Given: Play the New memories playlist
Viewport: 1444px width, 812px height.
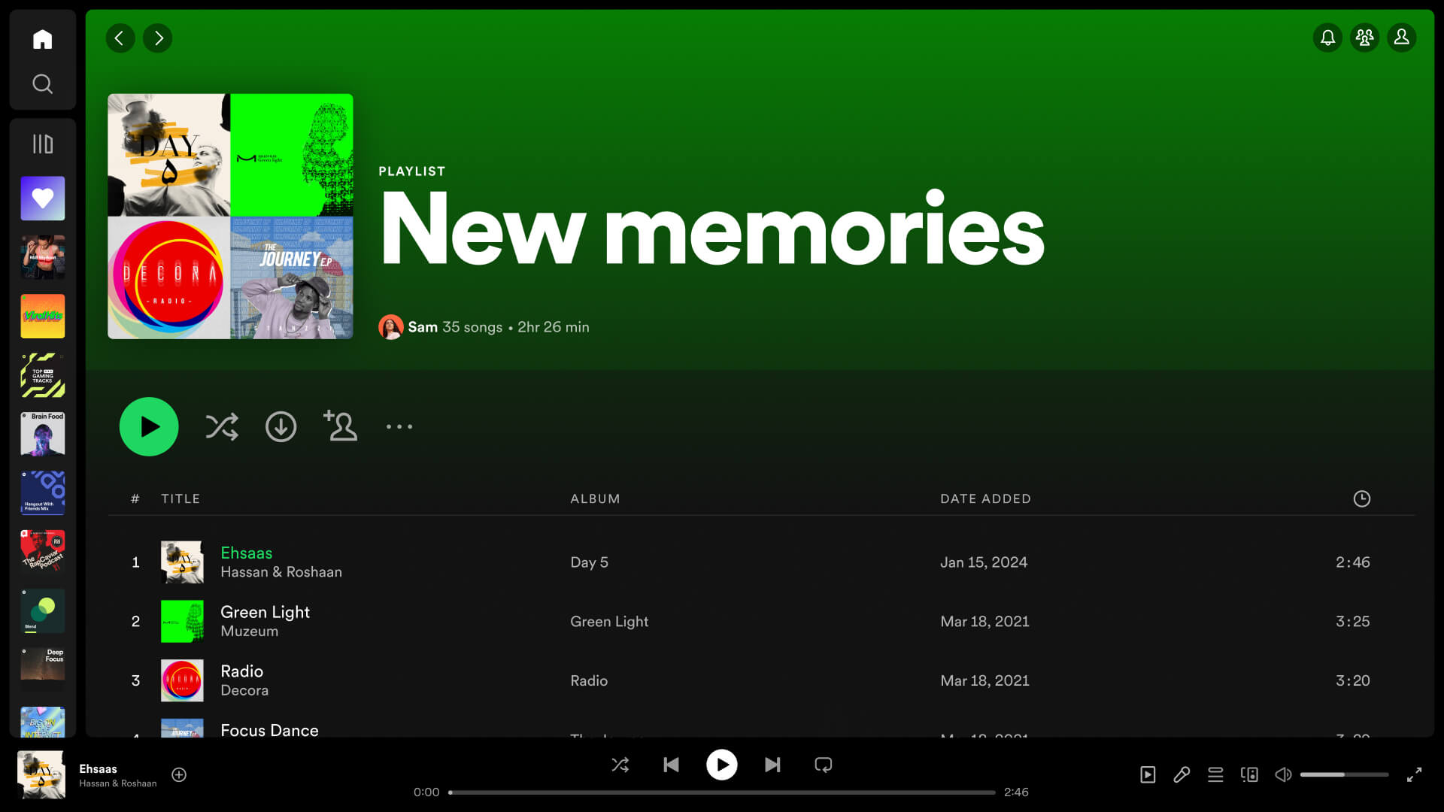Looking at the screenshot, I should click(x=149, y=426).
